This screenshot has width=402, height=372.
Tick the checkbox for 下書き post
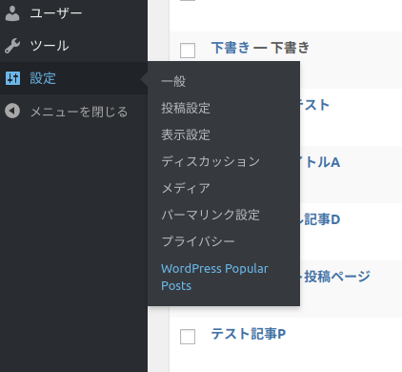(x=188, y=51)
